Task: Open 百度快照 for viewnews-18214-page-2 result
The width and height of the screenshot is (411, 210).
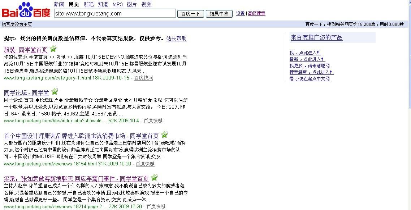Action: coord(156,207)
